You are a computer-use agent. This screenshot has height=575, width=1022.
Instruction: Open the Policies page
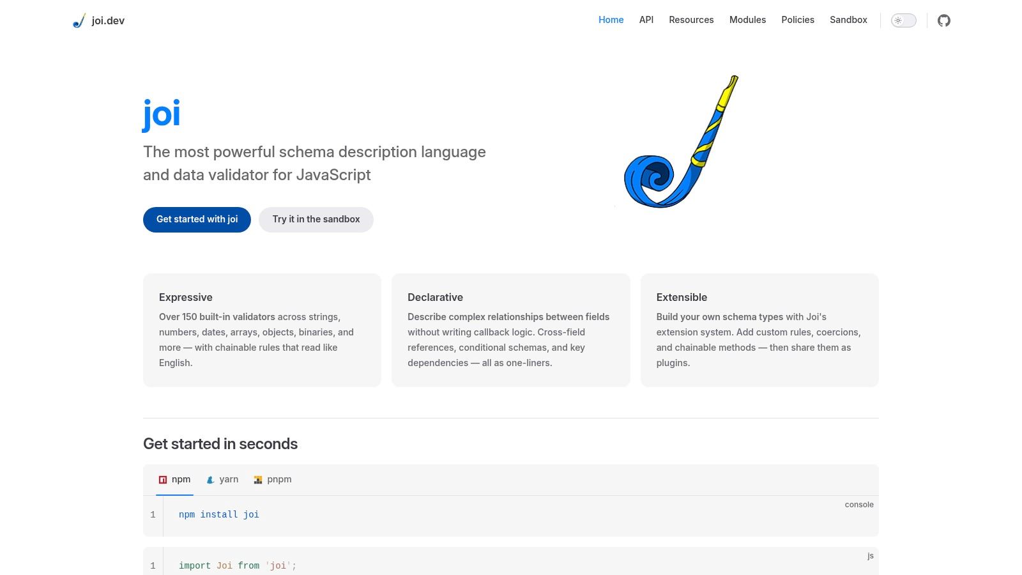[x=797, y=20]
